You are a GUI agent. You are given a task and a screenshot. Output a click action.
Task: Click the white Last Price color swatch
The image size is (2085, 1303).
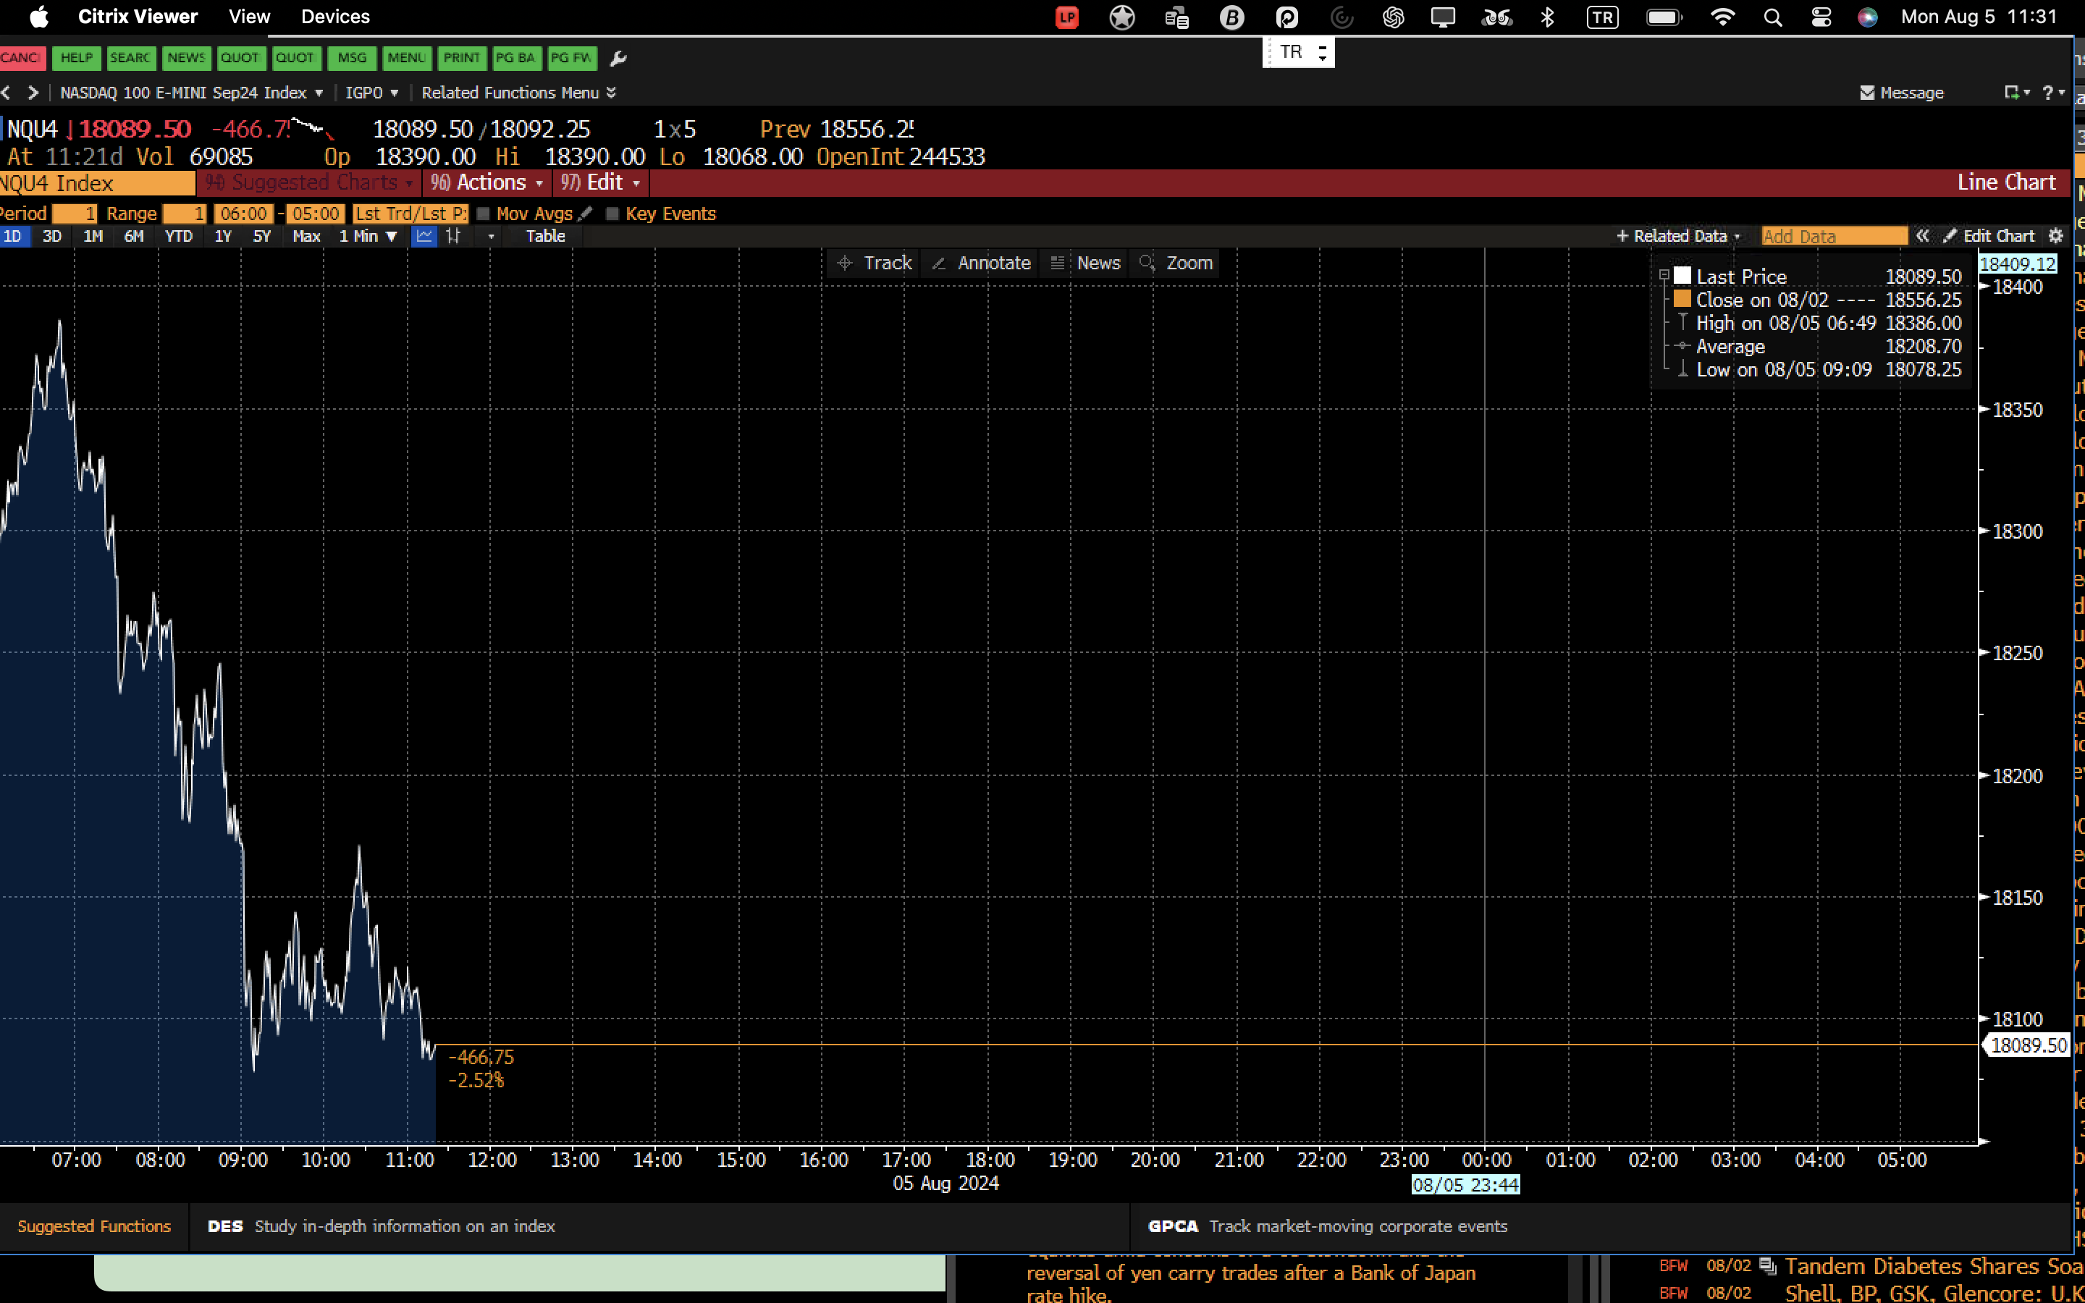point(1682,276)
